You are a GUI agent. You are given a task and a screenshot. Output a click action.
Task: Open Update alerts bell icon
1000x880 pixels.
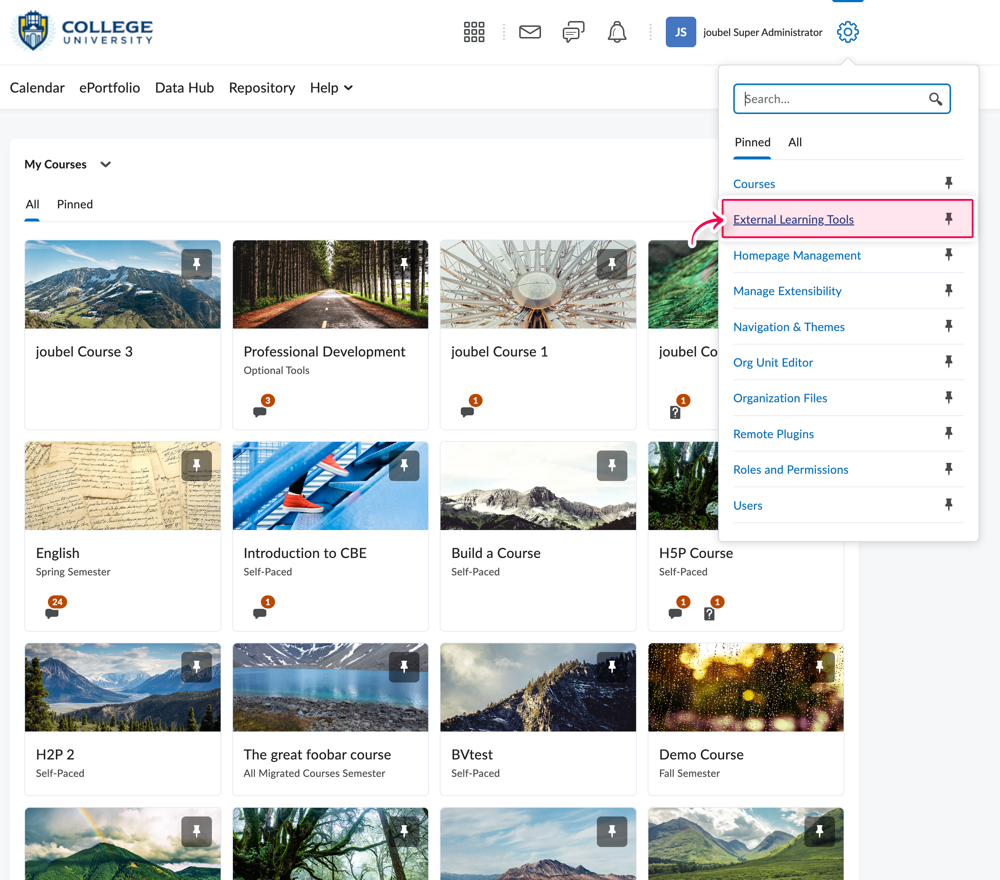(x=616, y=32)
